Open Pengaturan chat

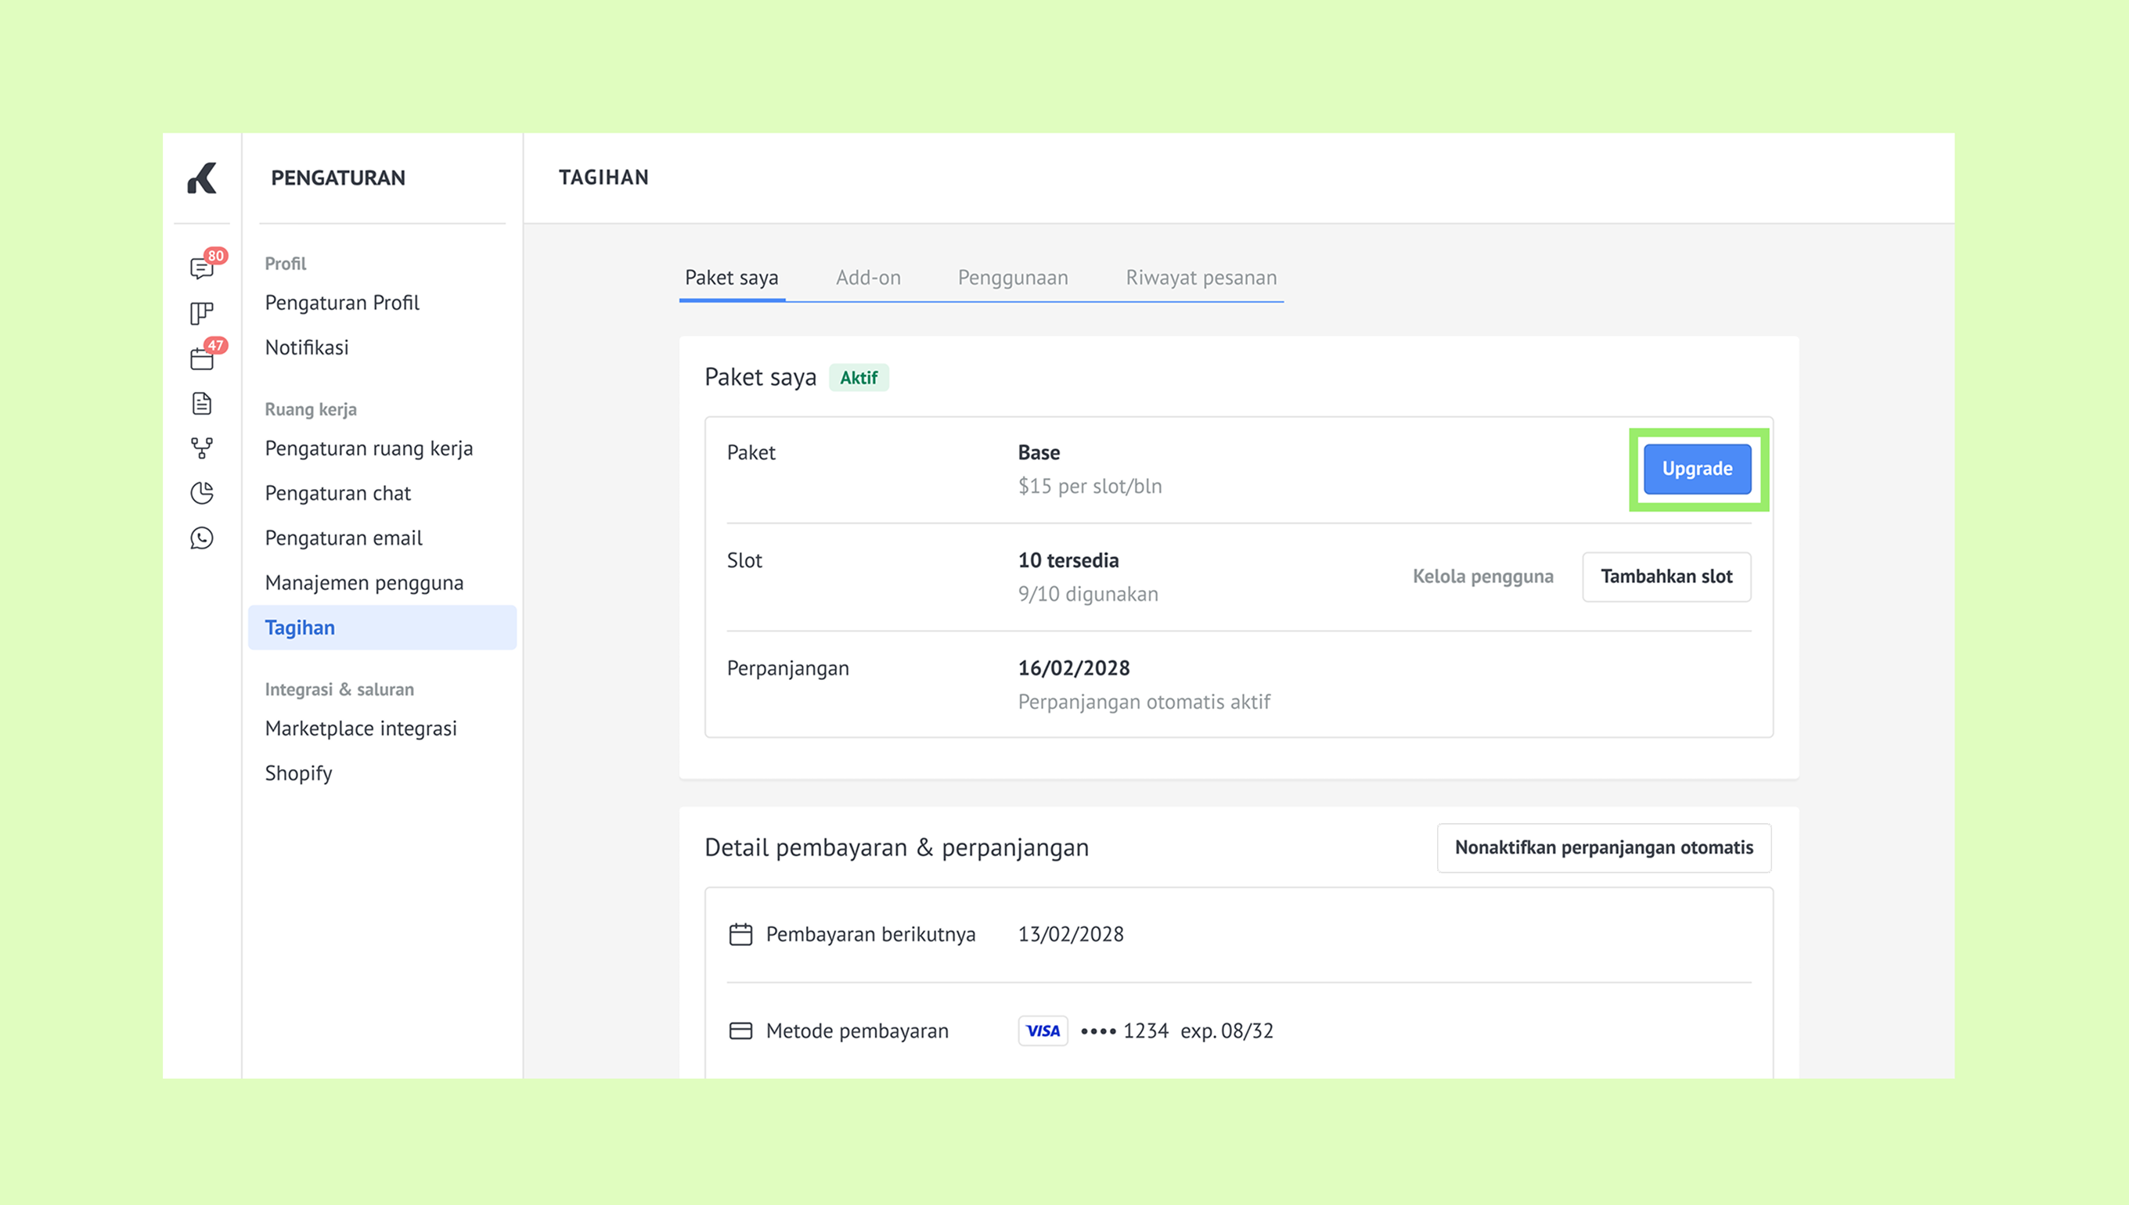[337, 493]
